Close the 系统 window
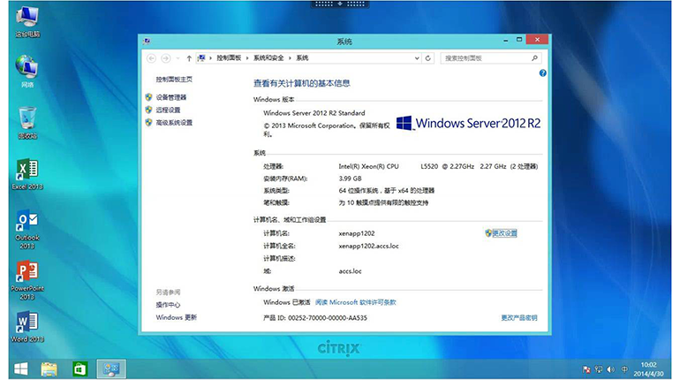This screenshot has width=680, height=380. tap(537, 40)
